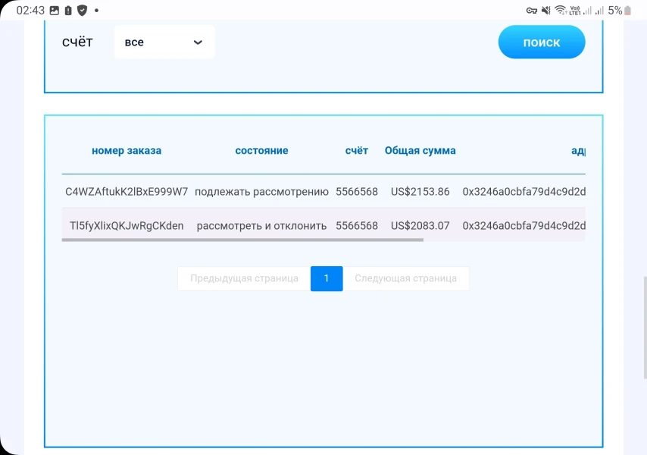Tap the 02:43 clock
647x455 pixels.
[30, 11]
